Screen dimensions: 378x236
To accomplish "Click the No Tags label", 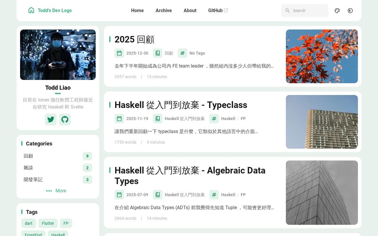I will [x=197, y=53].
